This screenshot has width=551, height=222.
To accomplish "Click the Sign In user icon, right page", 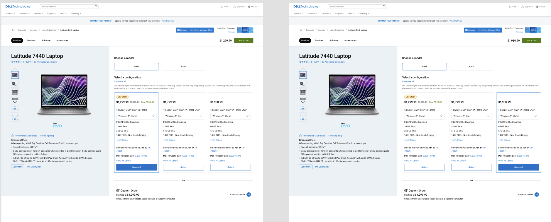I will pyautogui.click(x=523, y=6).
